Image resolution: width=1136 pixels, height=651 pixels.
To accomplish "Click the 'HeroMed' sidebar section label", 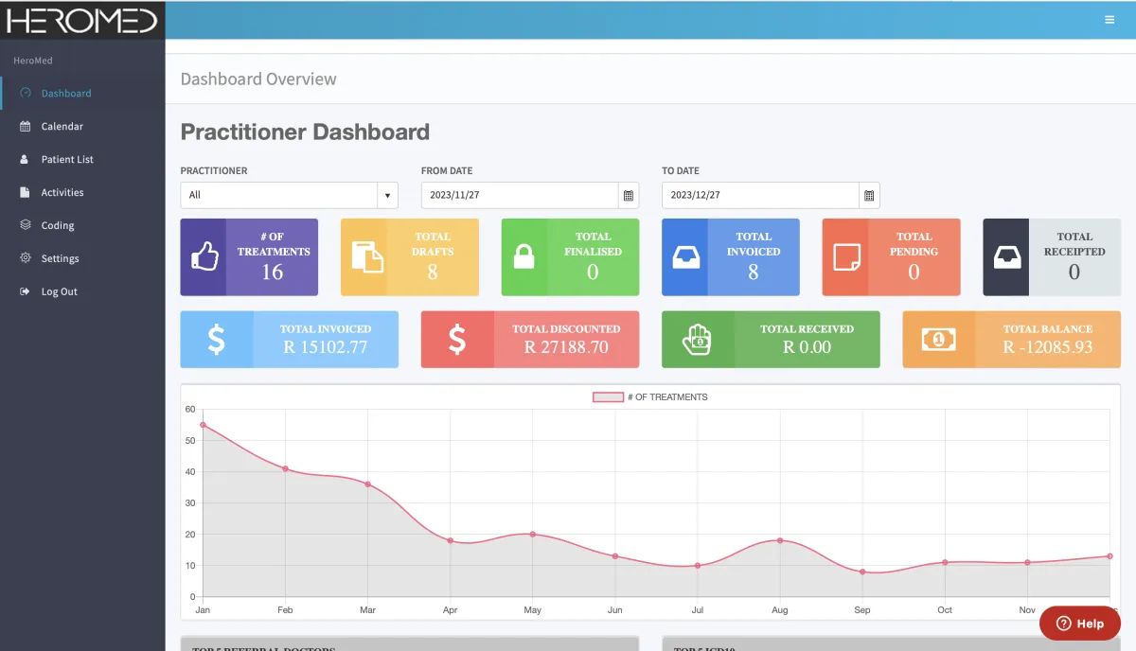I will coord(33,61).
